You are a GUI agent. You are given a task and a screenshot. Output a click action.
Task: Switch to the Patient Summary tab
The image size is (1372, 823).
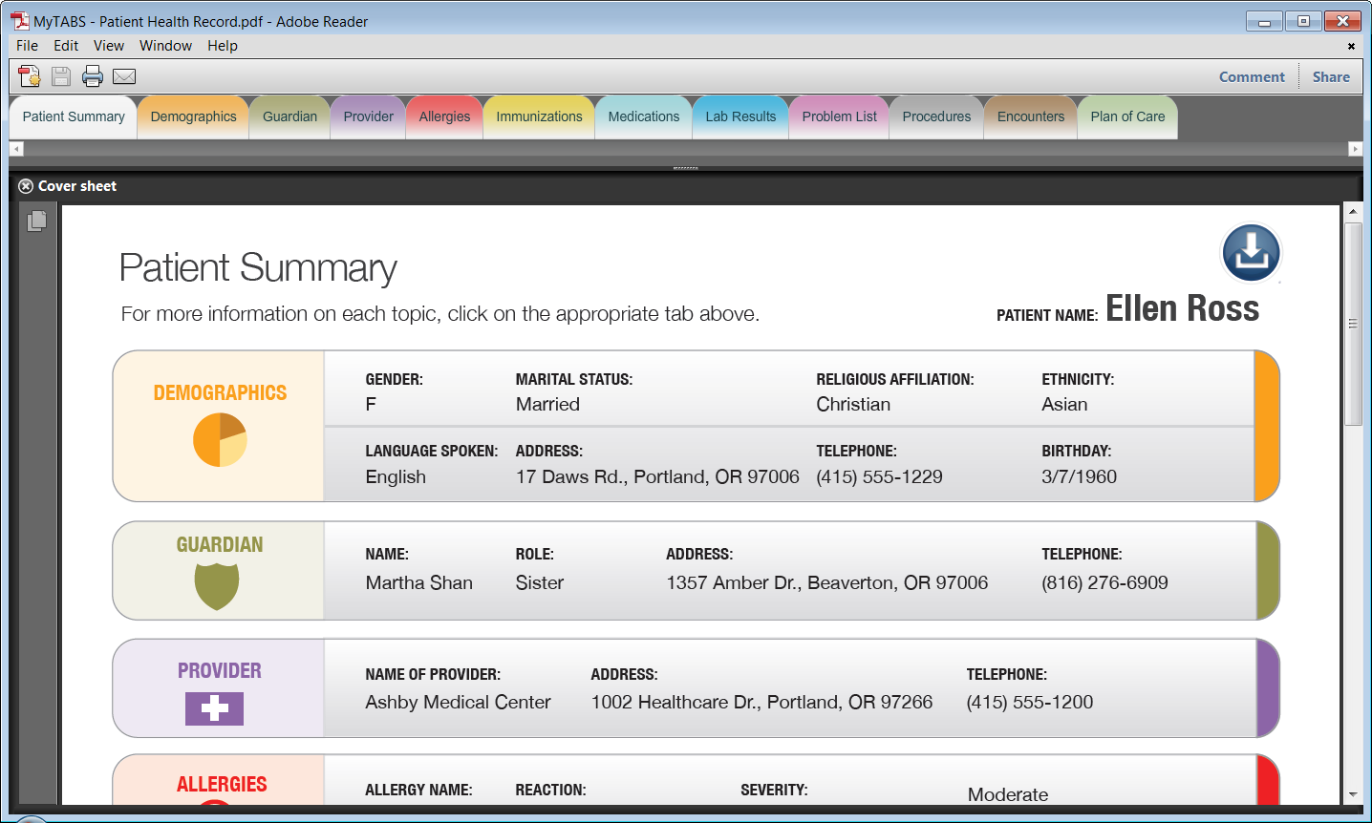[x=74, y=117]
